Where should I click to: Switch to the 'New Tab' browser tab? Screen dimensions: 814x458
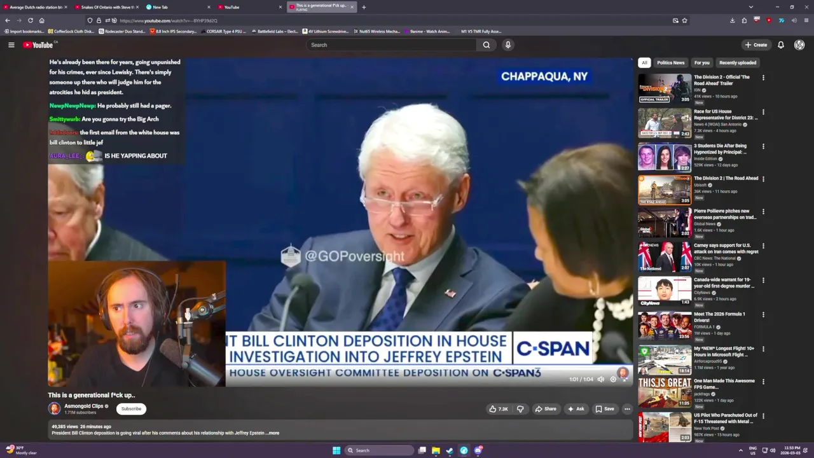(177, 7)
